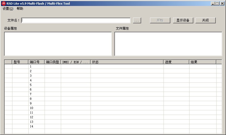Screen dimensions: 226x135
Task: Select port number 7 row
Action: (113, 94)
